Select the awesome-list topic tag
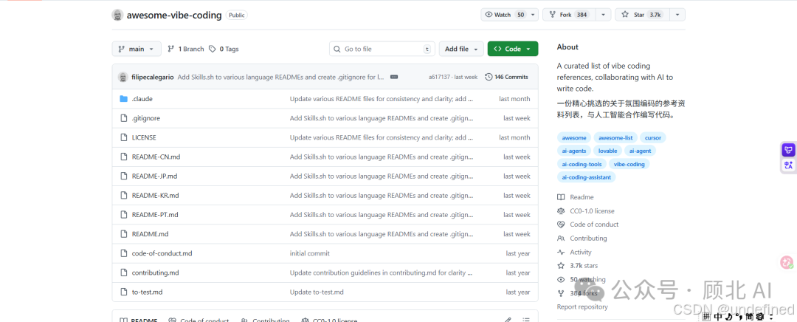This screenshot has width=797, height=322. (x=615, y=137)
